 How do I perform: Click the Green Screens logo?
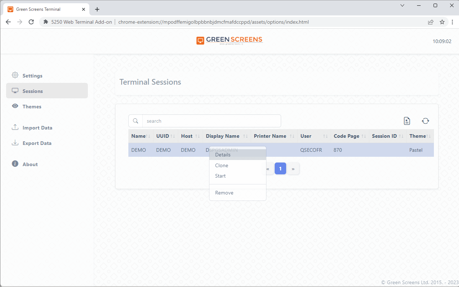click(229, 40)
